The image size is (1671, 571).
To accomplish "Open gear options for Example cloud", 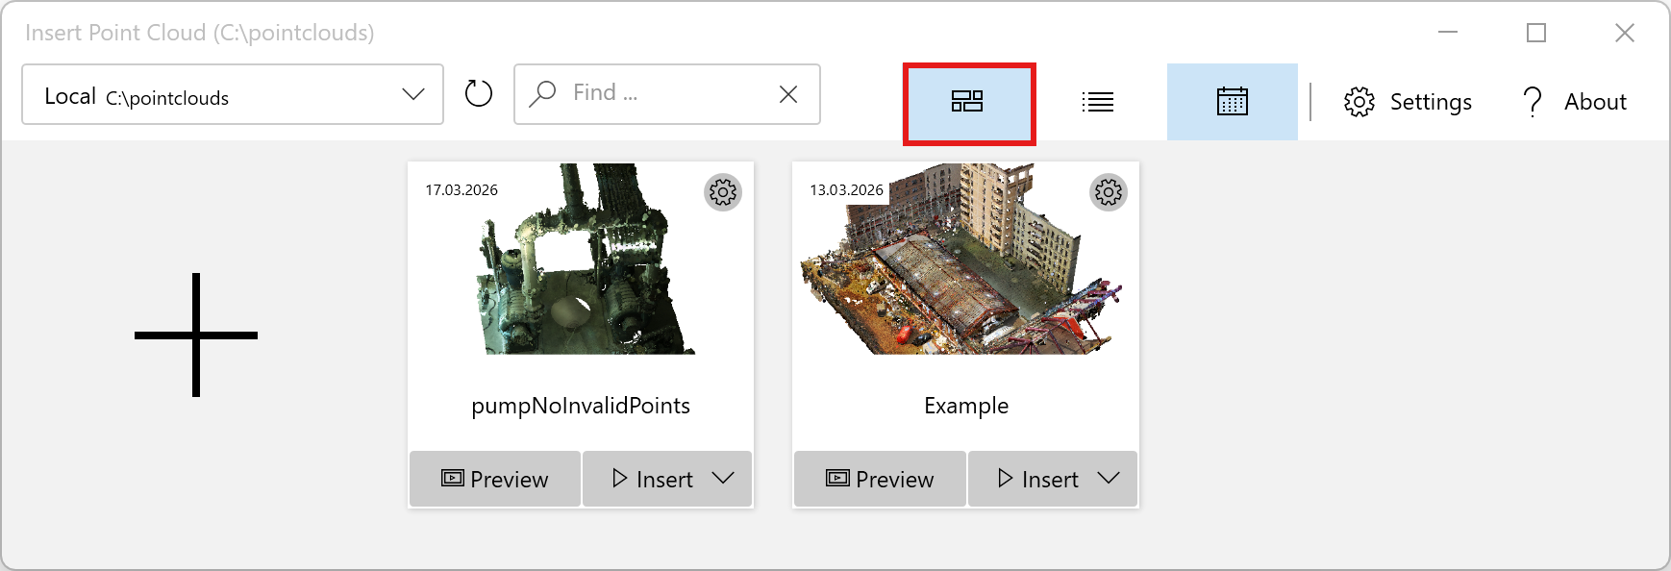I will [1108, 192].
